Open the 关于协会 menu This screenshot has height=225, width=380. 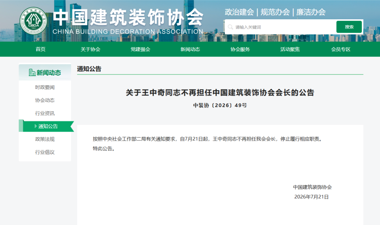90,49
